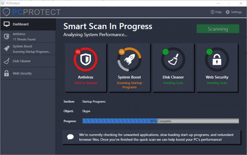Click the green status dot on Disk Cleaner
This screenshot has height=155, width=247.
tap(165, 52)
